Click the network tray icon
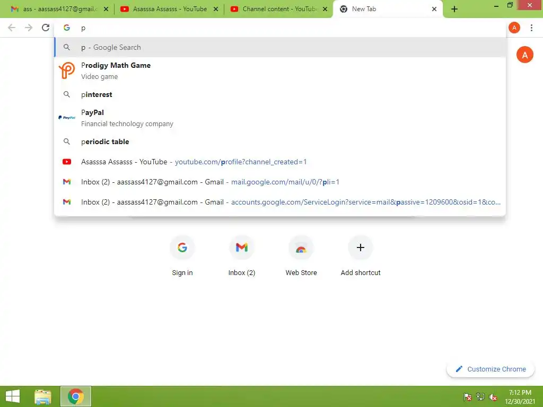This screenshot has height=407, width=543. [x=480, y=396]
